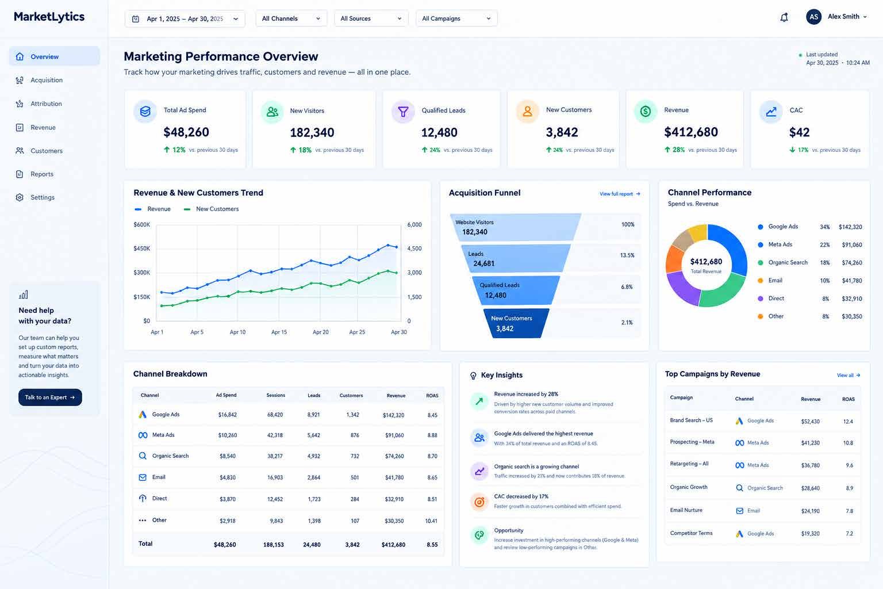This screenshot has height=589, width=883.
Task: Click the Talk to an Expert button
Action: tap(50, 397)
